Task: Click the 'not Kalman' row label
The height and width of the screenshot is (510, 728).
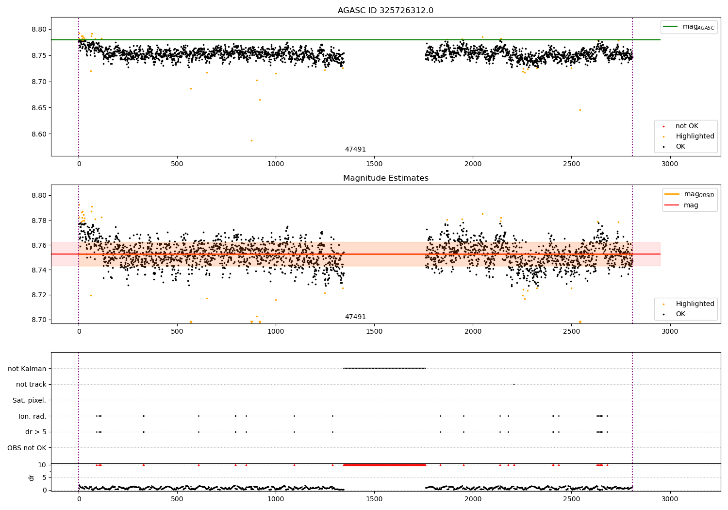Action: [x=27, y=369]
